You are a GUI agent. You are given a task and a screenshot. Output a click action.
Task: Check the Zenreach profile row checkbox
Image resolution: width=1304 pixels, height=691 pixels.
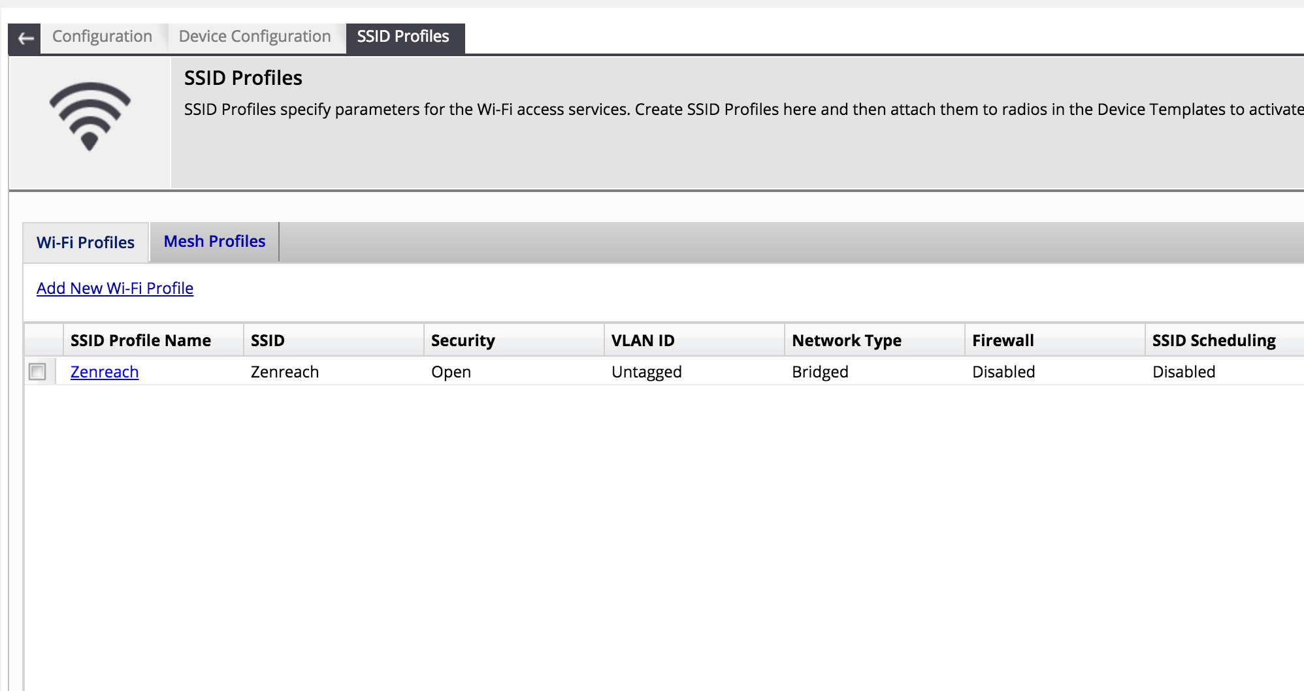38,371
